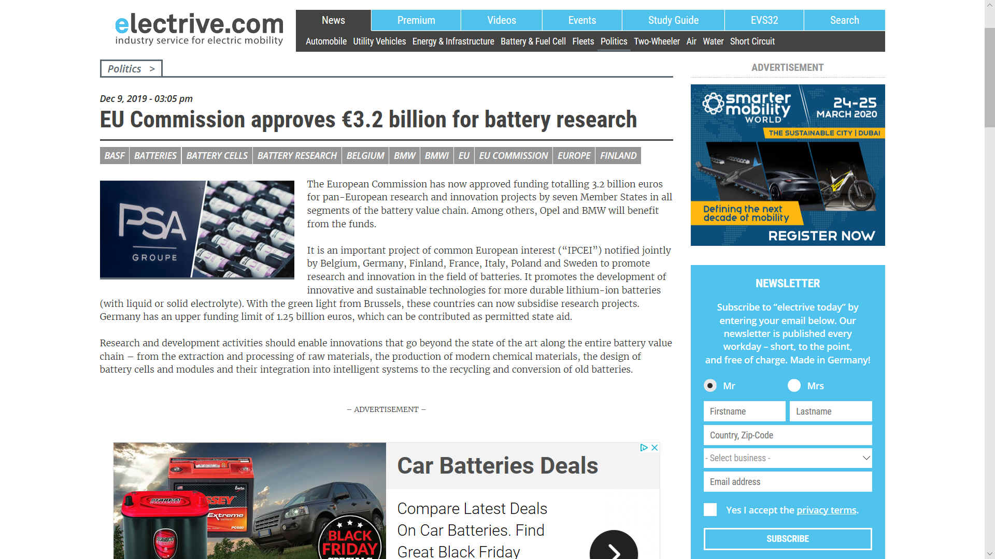Screen dimensions: 995x559
Task: Open the Select business dropdown
Action: (x=788, y=458)
